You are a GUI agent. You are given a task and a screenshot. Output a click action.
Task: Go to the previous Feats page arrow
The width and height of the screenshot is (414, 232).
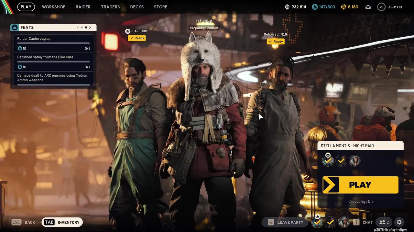(x=78, y=27)
